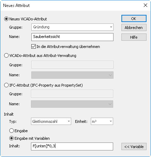
Task: Open the Gründung group dropdown
Action: [72, 27]
